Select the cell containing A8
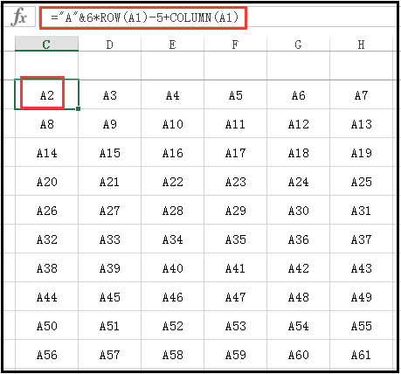The width and height of the screenshot is (401, 374). 46,123
